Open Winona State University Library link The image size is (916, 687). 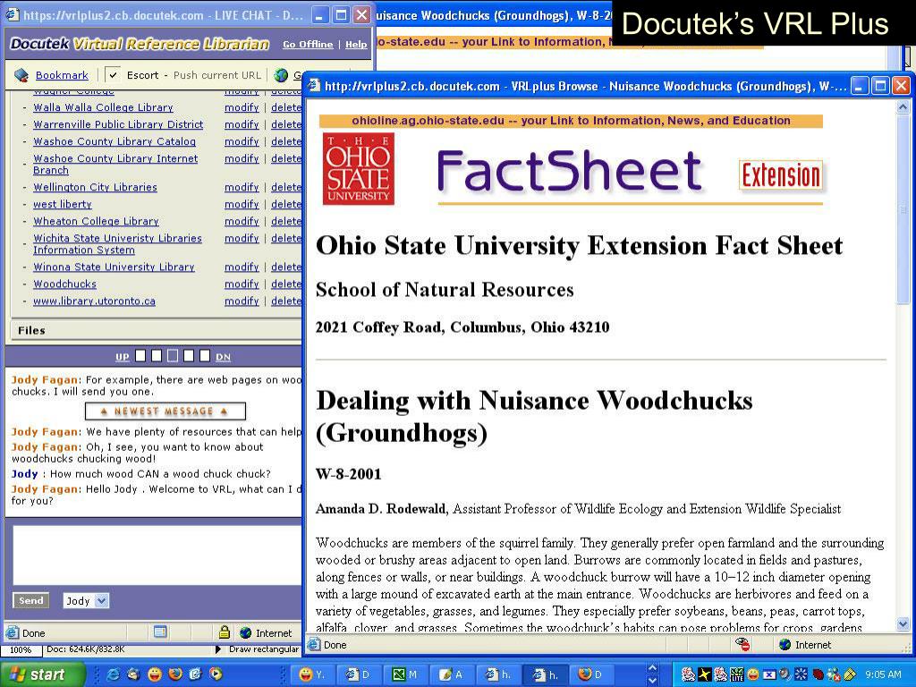coord(114,267)
